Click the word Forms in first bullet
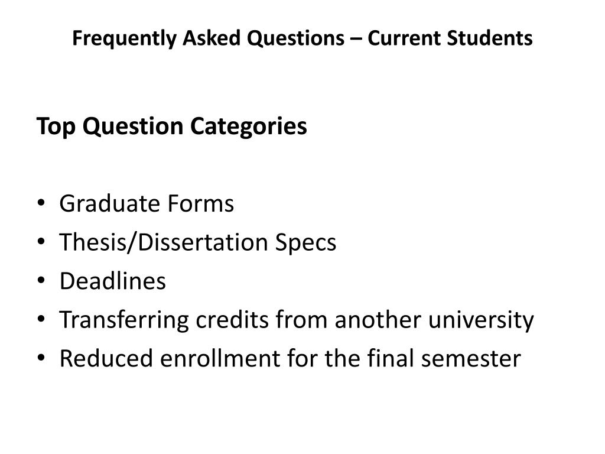The image size is (605, 454). tap(201, 203)
